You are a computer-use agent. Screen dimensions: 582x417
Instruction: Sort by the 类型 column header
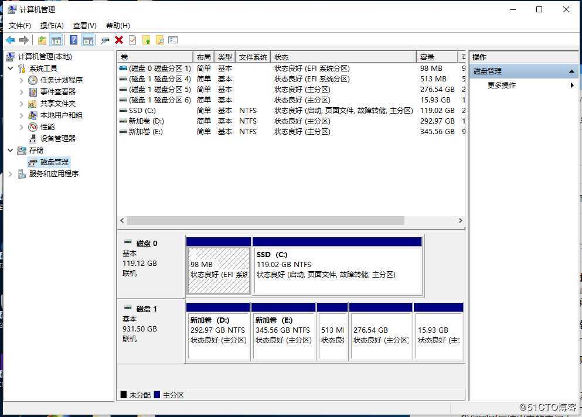(x=224, y=57)
